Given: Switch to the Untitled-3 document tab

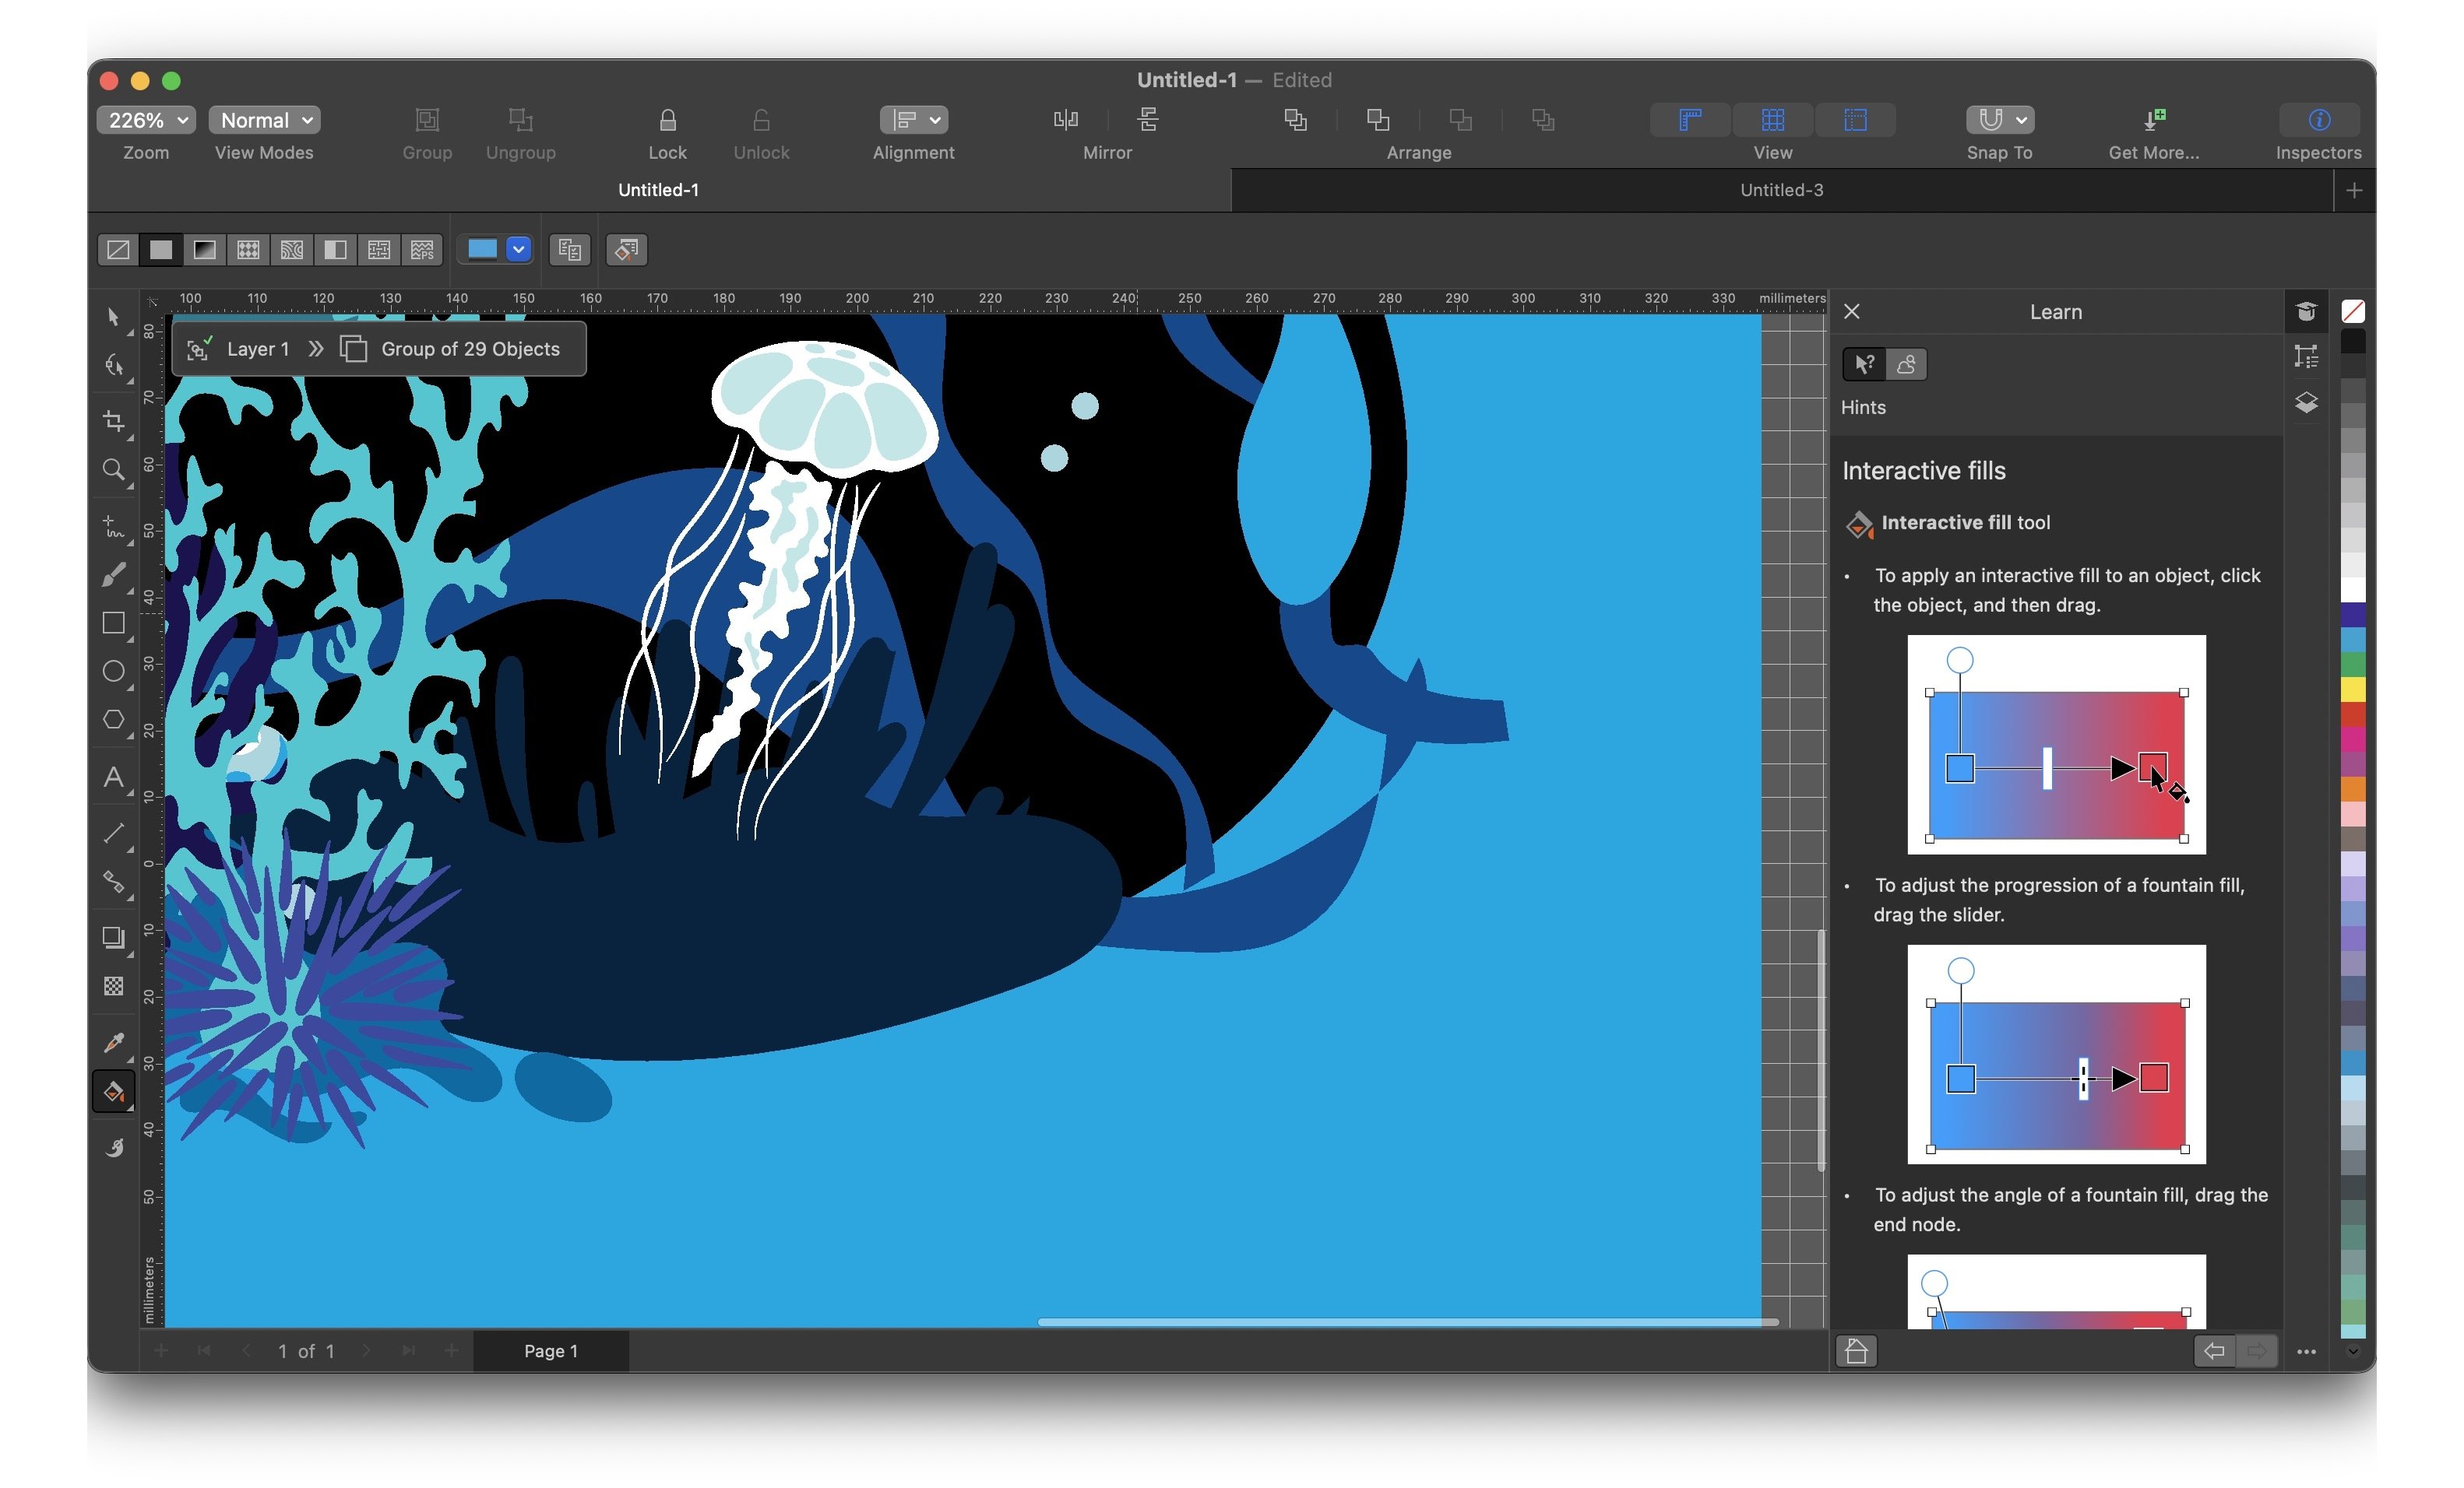Looking at the screenshot, I should tap(1781, 190).
